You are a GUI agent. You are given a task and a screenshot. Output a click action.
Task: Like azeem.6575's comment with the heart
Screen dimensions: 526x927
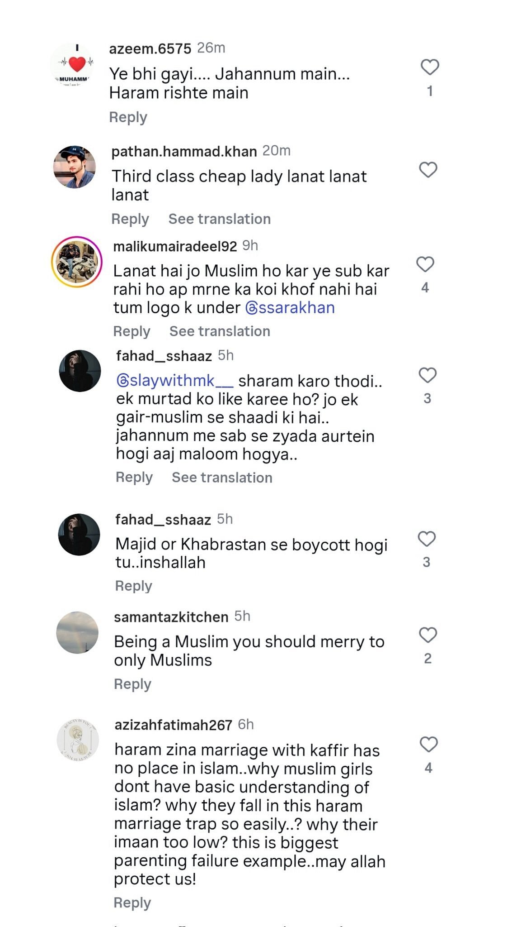(430, 67)
